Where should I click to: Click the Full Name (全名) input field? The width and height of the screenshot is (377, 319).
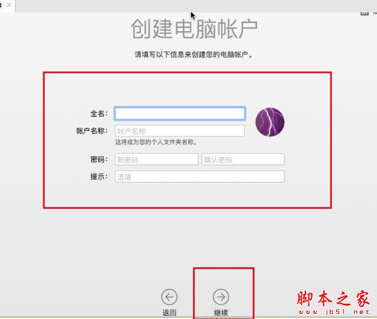(x=180, y=114)
